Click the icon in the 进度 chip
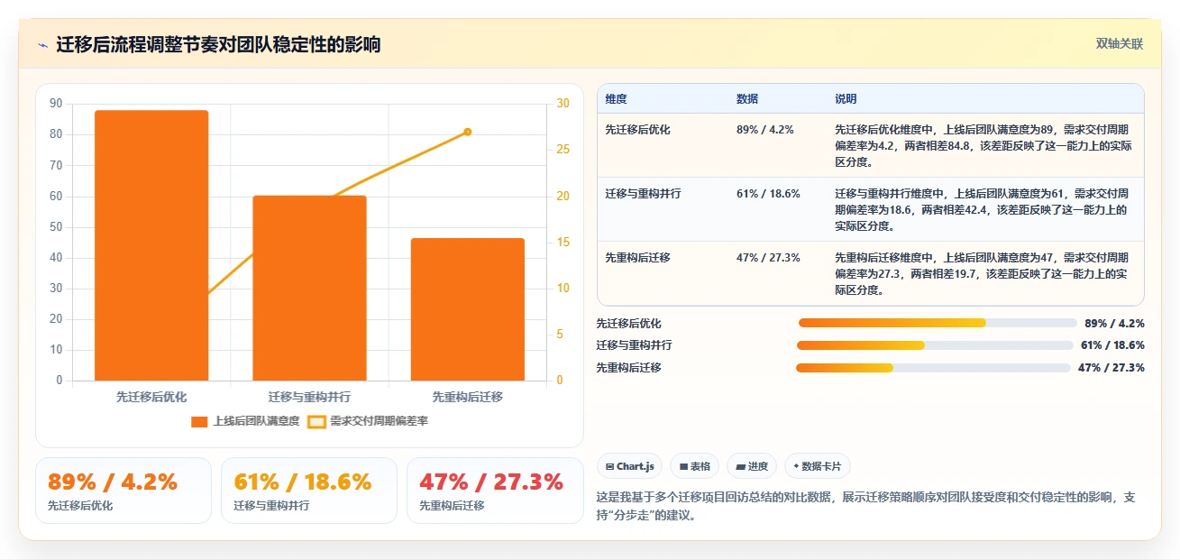Image resolution: width=1180 pixels, height=560 pixels. coord(740,467)
